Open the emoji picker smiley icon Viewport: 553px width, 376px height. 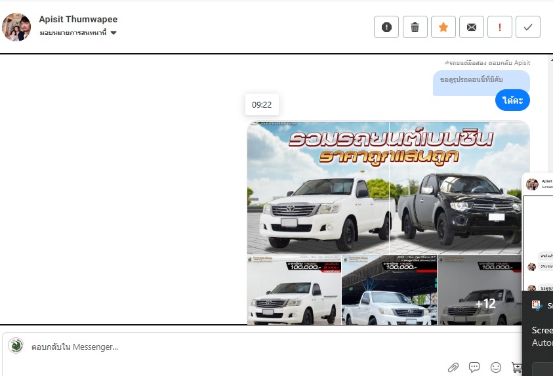coord(496,367)
